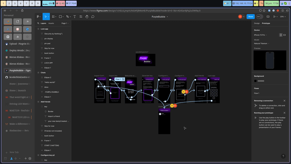Choose landscape device orientation
Screen dimensions: 291x164
284,35
